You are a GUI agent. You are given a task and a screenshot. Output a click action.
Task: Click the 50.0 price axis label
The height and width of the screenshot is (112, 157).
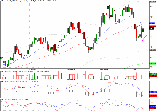[x=152, y=7]
